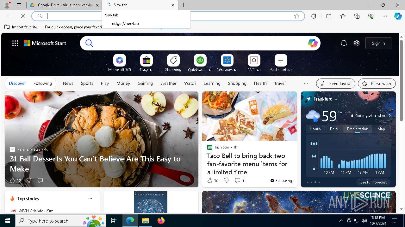
Task: Switch to Following tab
Action: pyautogui.click(x=42, y=83)
